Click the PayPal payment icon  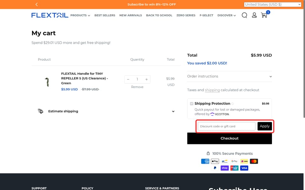coord(215,168)
